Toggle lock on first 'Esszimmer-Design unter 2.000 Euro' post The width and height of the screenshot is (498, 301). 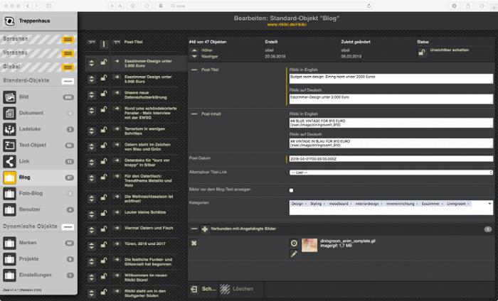104,62
